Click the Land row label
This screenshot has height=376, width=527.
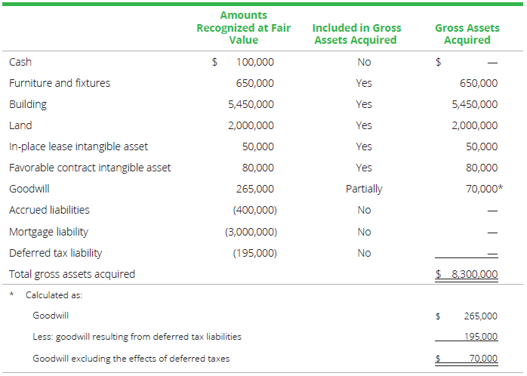pyautogui.click(x=20, y=125)
